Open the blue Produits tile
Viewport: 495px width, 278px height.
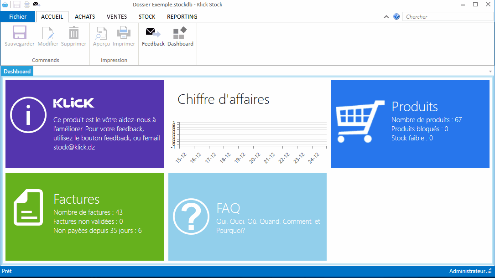click(x=410, y=124)
